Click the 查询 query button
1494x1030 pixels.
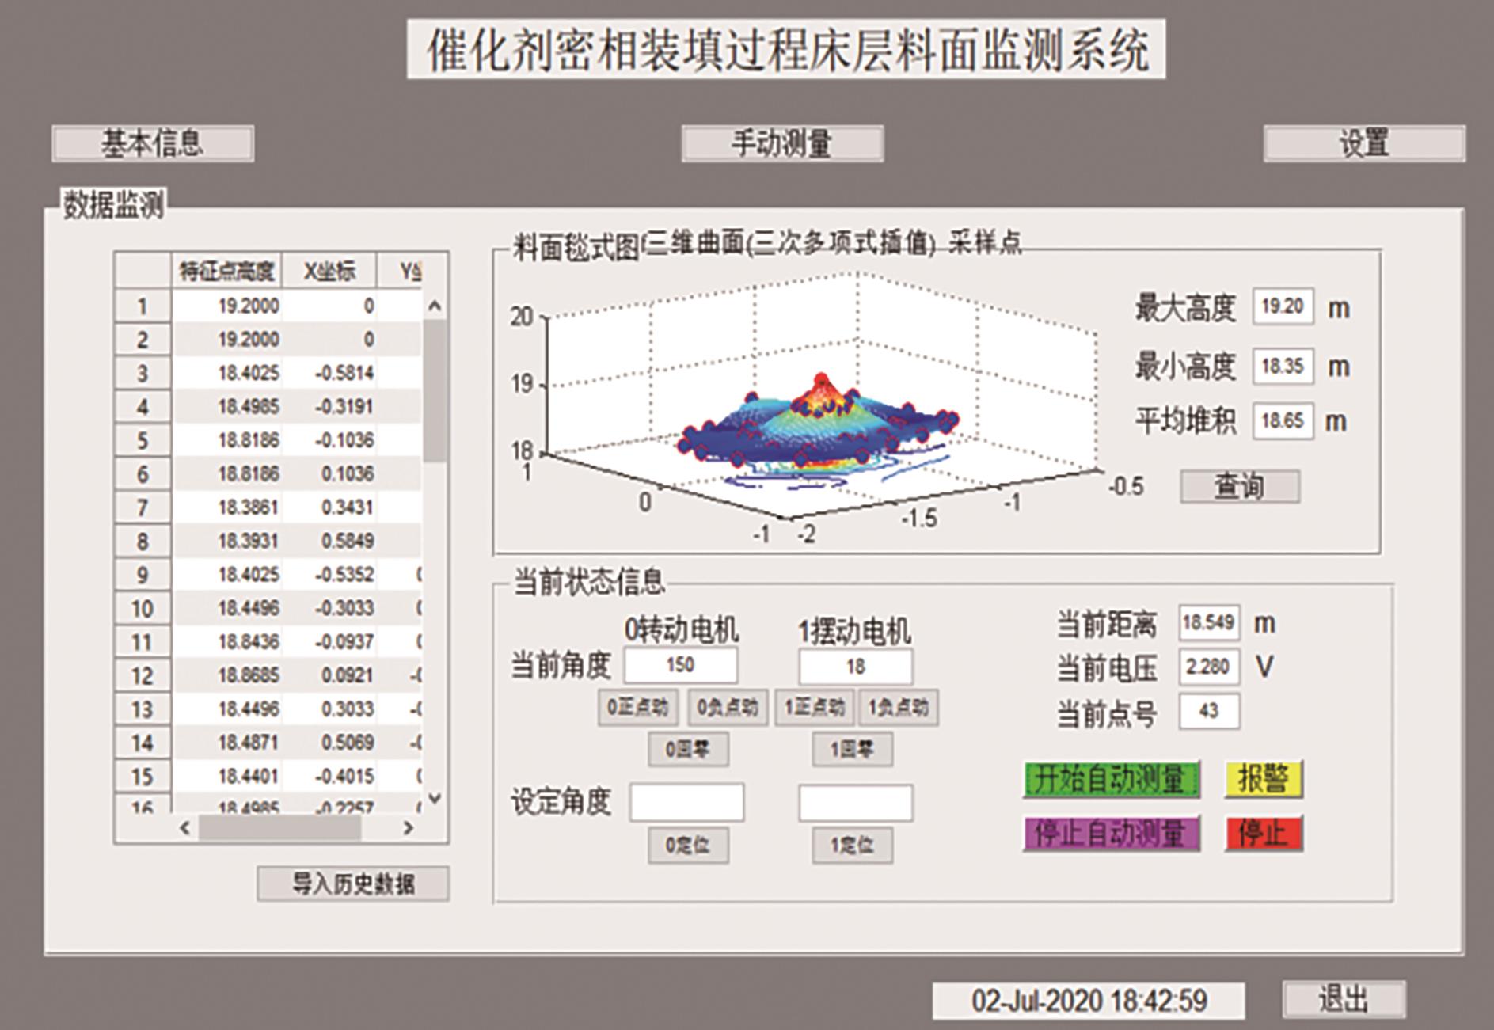click(1239, 486)
